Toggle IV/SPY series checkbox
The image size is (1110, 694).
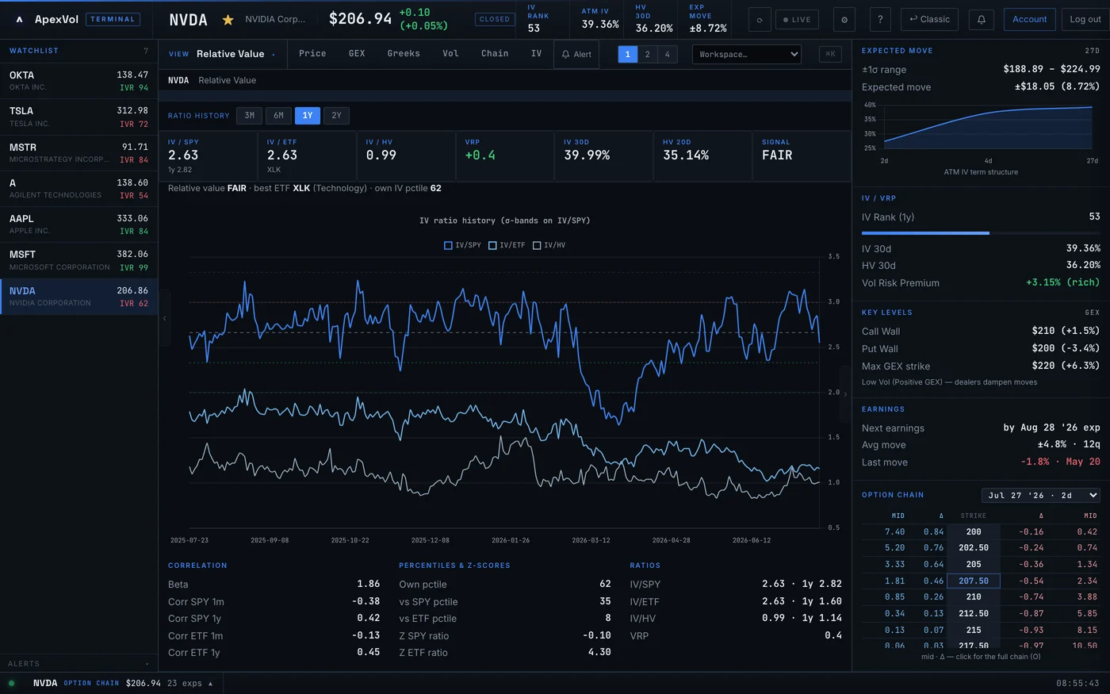click(462, 245)
